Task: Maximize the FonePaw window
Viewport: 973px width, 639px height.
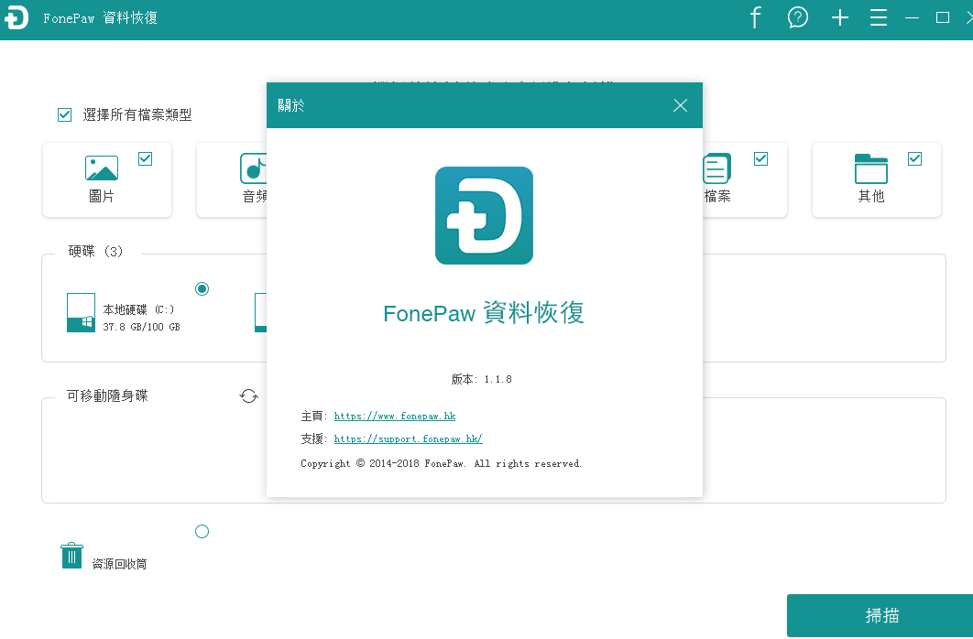Action: (943, 18)
